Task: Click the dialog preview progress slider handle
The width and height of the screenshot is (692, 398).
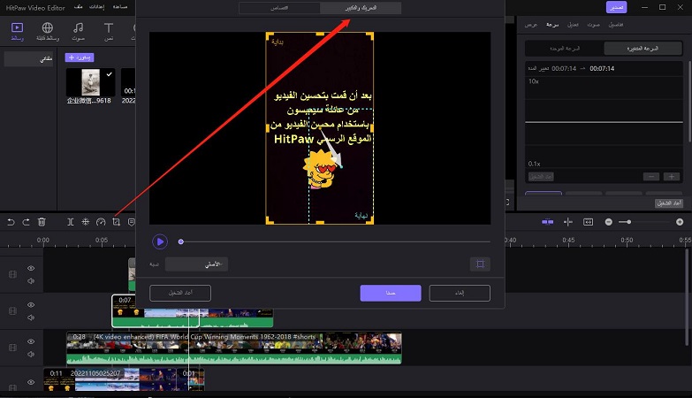Action: 180,241
